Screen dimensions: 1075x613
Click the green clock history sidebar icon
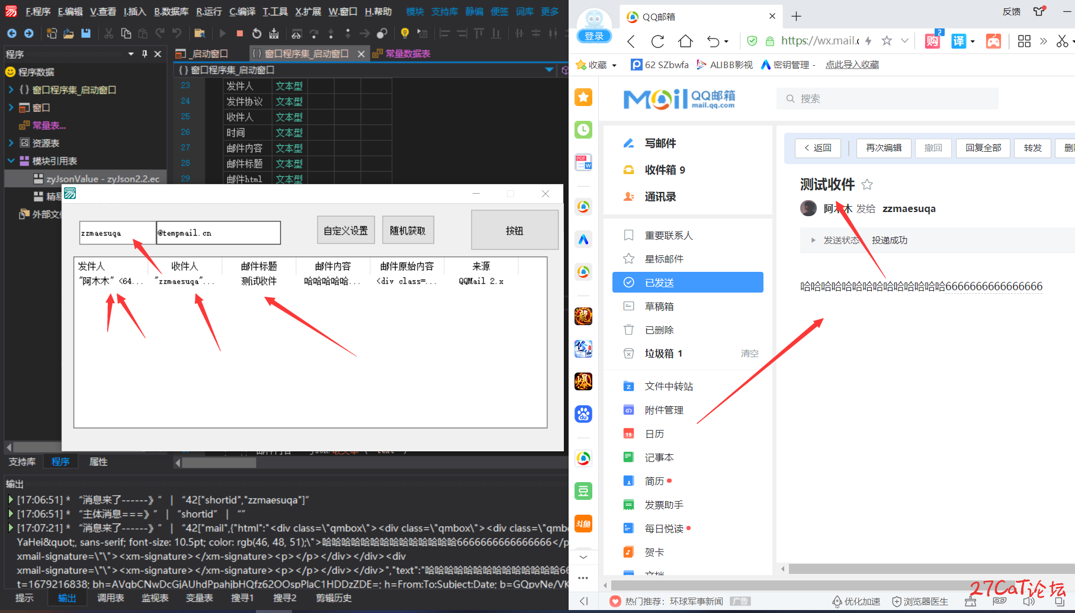[583, 130]
